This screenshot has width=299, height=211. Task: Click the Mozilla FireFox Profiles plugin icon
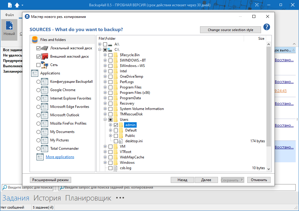tap(45, 123)
